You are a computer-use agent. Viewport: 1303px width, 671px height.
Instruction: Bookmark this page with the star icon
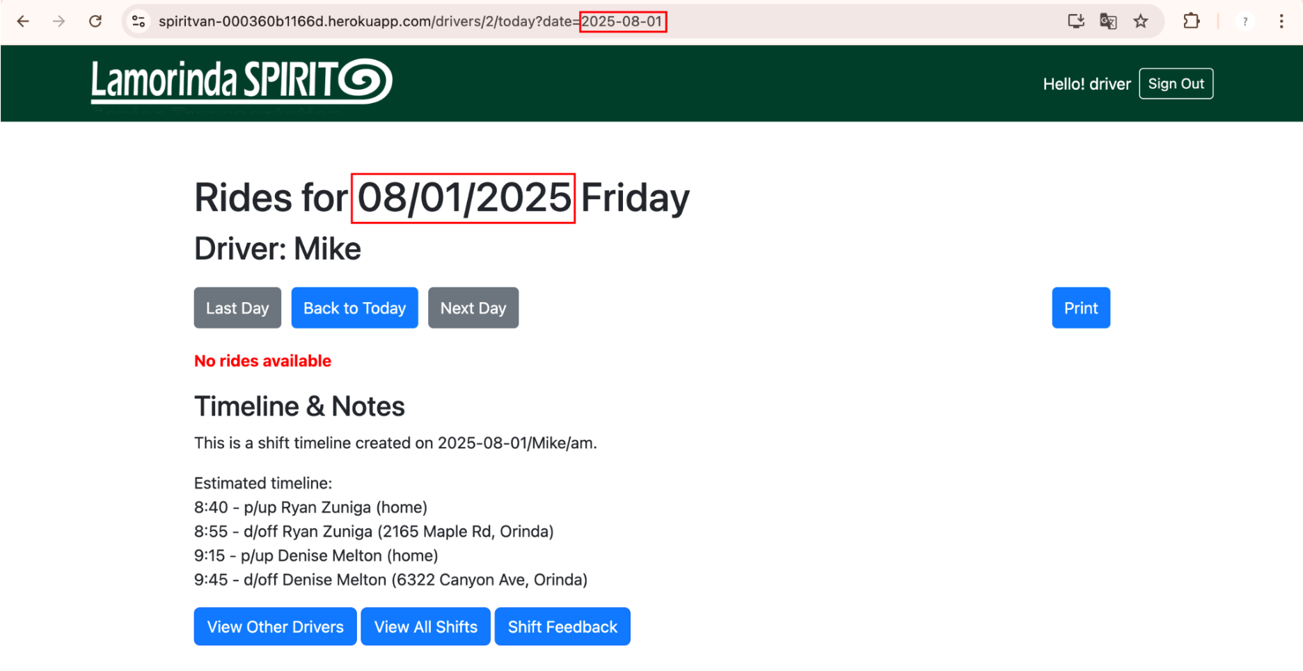[1140, 22]
